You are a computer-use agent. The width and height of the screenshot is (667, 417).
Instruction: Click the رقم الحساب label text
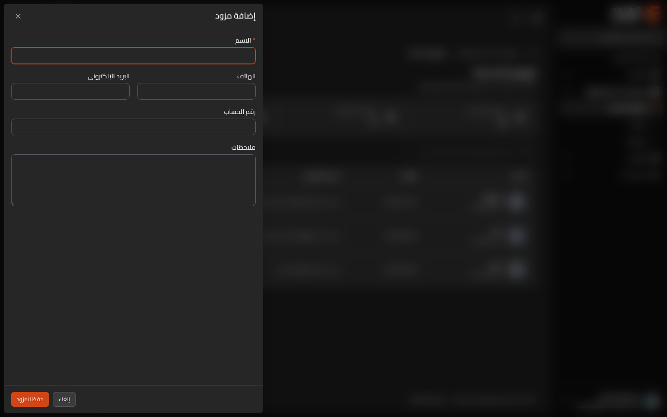click(240, 112)
